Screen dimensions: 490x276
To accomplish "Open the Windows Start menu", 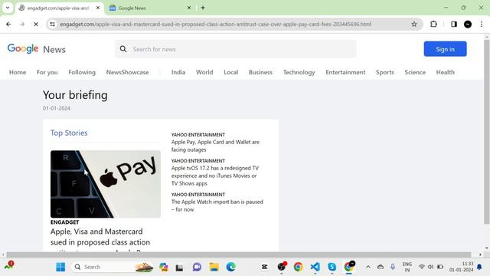I will (60, 267).
